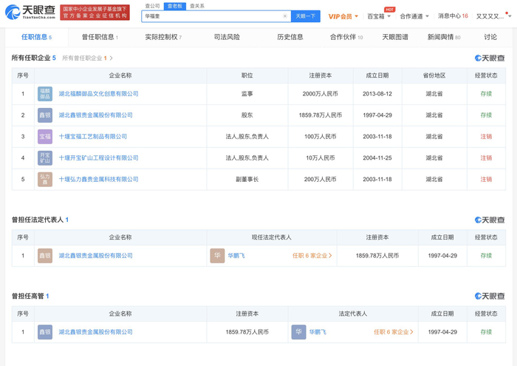The image size is (517, 366).
Task: Open 湖北福麒御品文化创意有限公司 company link
Action: [x=98, y=94]
